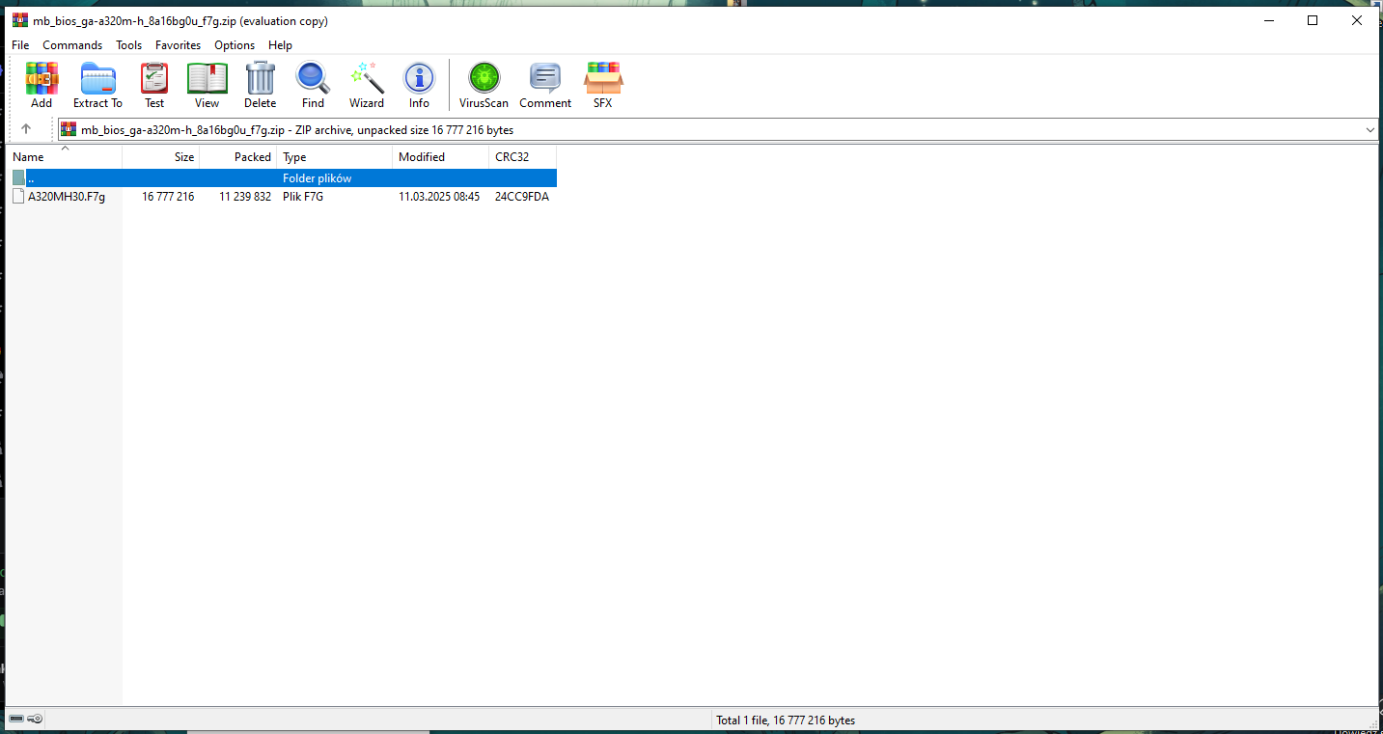Go up one level with the arrow
This screenshot has width=1383, height=734.
tap(26, 129)
